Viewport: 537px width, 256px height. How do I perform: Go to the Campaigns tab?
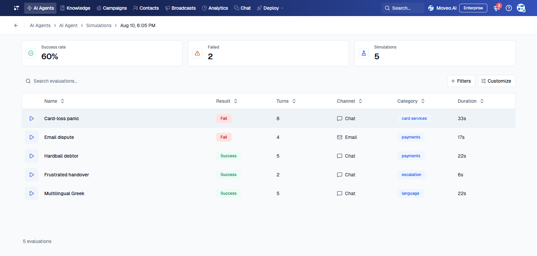[112, 8]
